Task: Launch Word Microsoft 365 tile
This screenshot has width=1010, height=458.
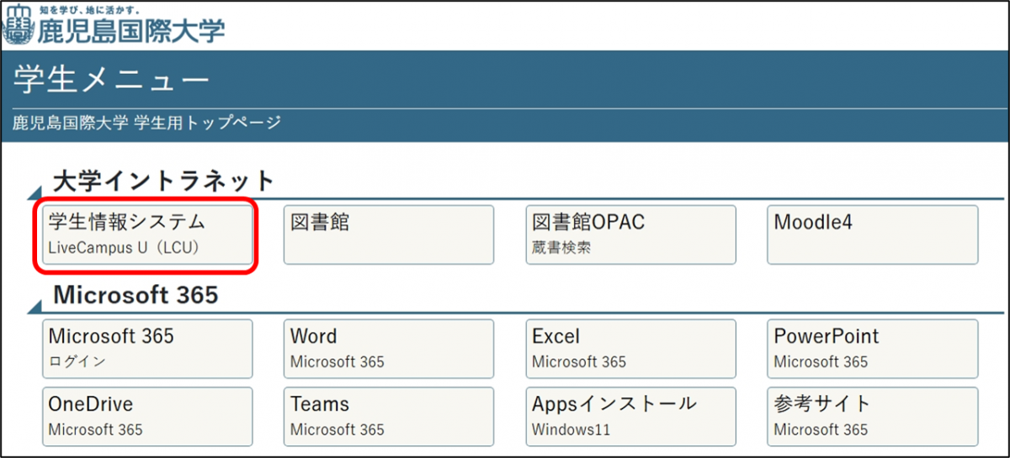Action: click(x=388, y=349)
